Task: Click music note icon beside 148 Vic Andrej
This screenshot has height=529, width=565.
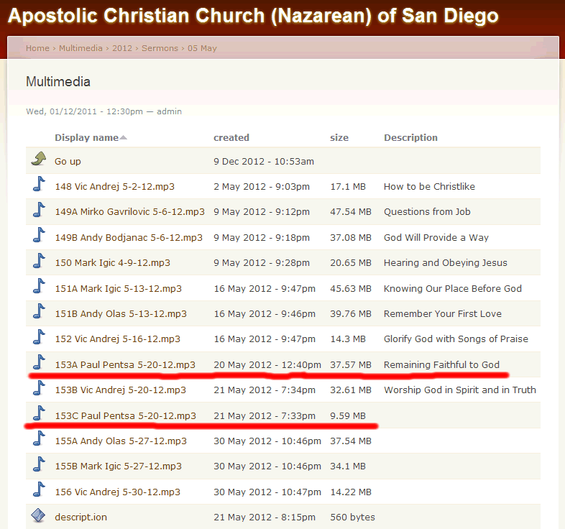Action: coord(39,185)
